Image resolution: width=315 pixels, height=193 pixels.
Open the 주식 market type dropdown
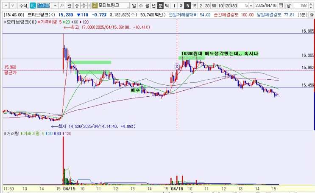(23, 6)
